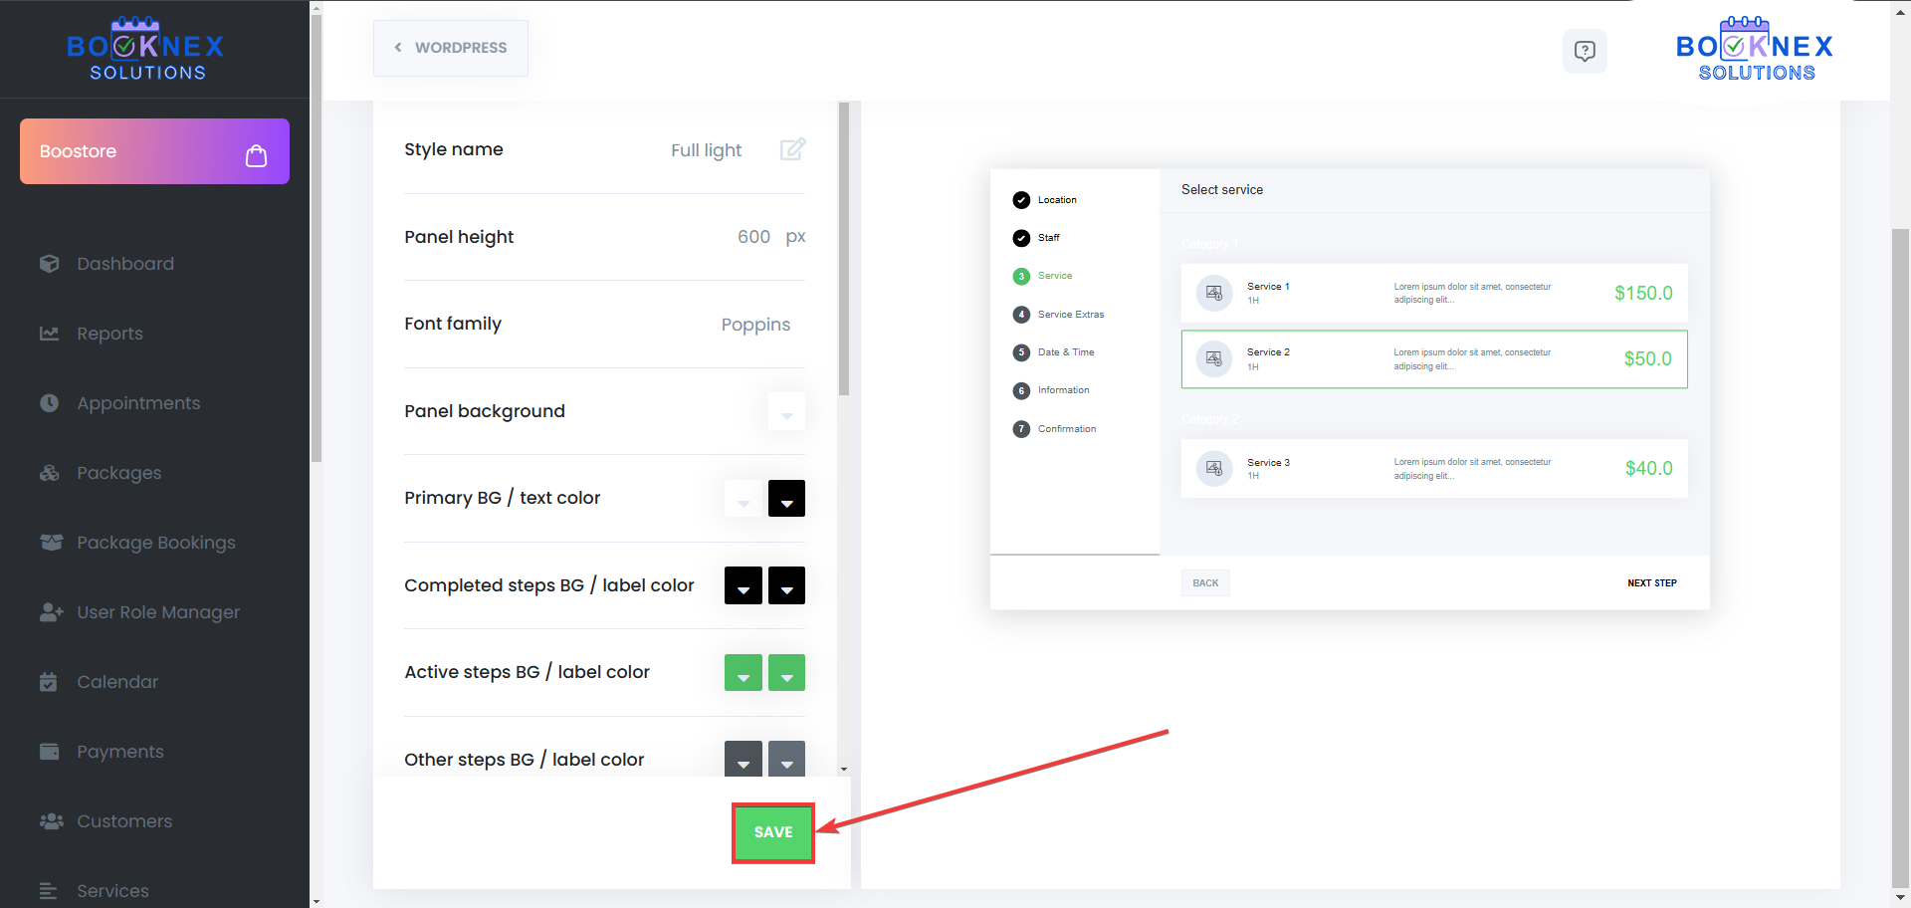Click the Appointments clock icon

(x=50, y=403)
